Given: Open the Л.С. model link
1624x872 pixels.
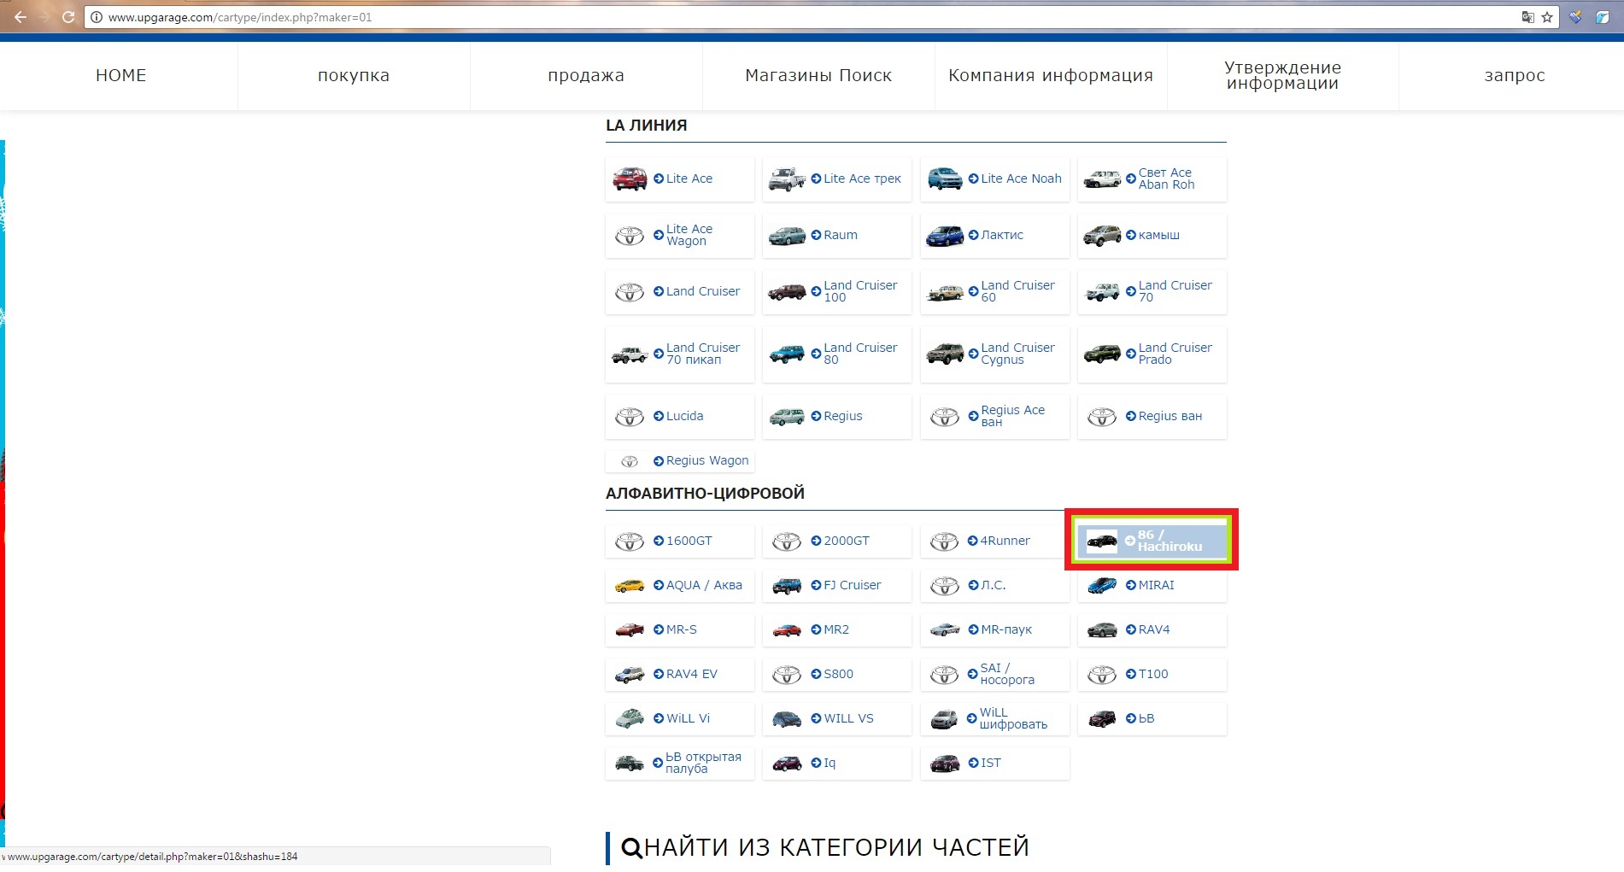Looking at the screenshot, I should [x=993, y=585].
